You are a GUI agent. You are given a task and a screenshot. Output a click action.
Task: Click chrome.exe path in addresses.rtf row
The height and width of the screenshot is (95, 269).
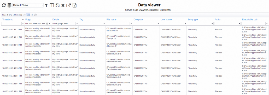click(x=254, y=45)
